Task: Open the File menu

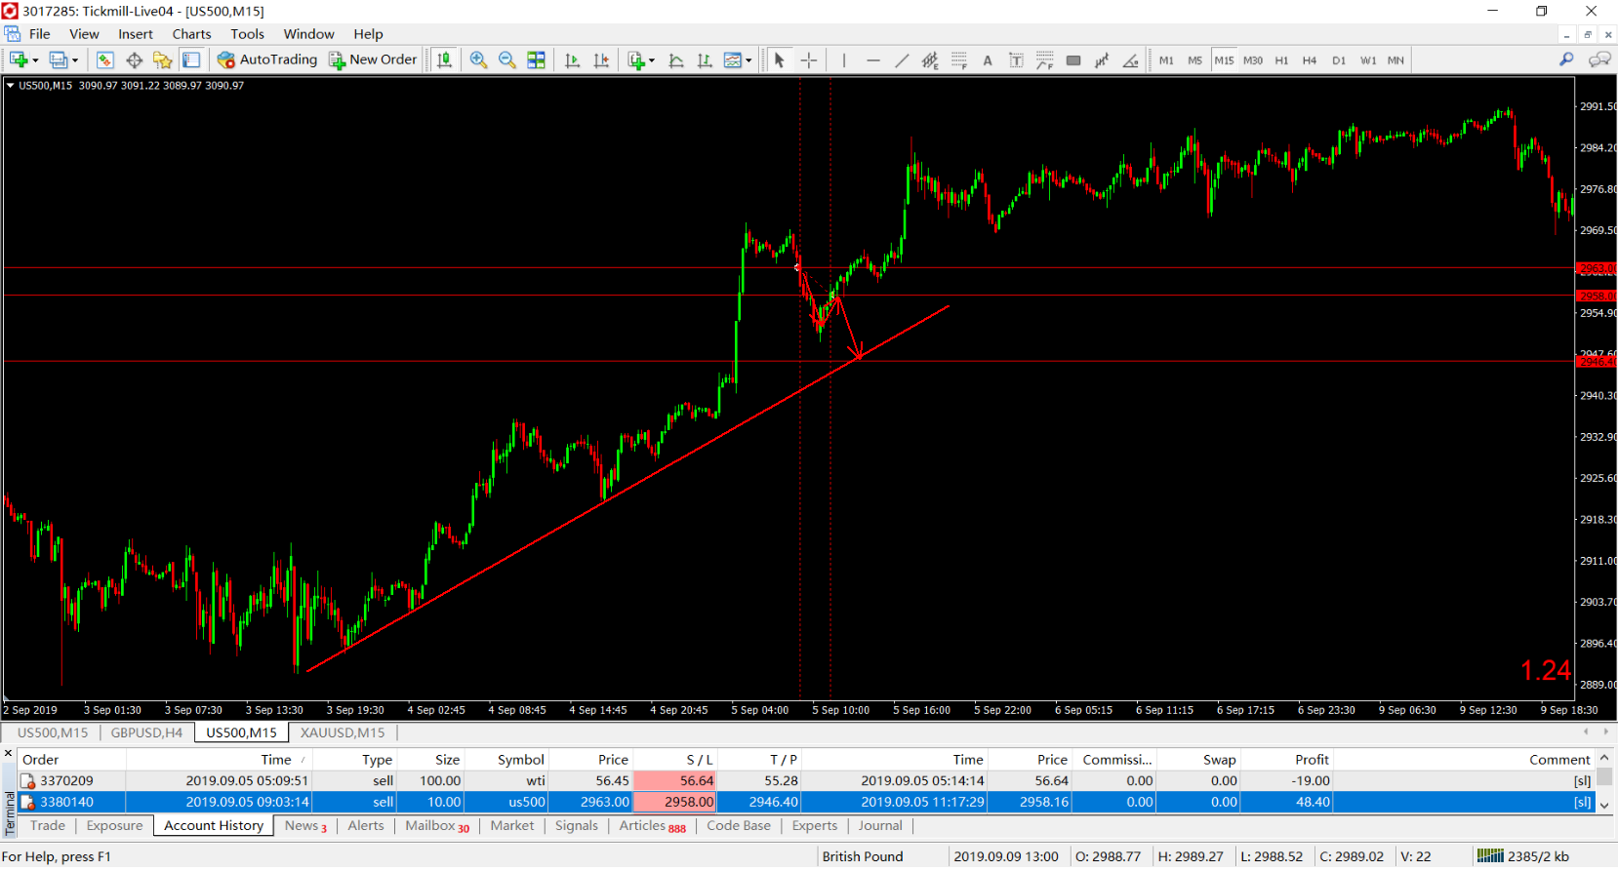Action: click(x=40, y=34)
